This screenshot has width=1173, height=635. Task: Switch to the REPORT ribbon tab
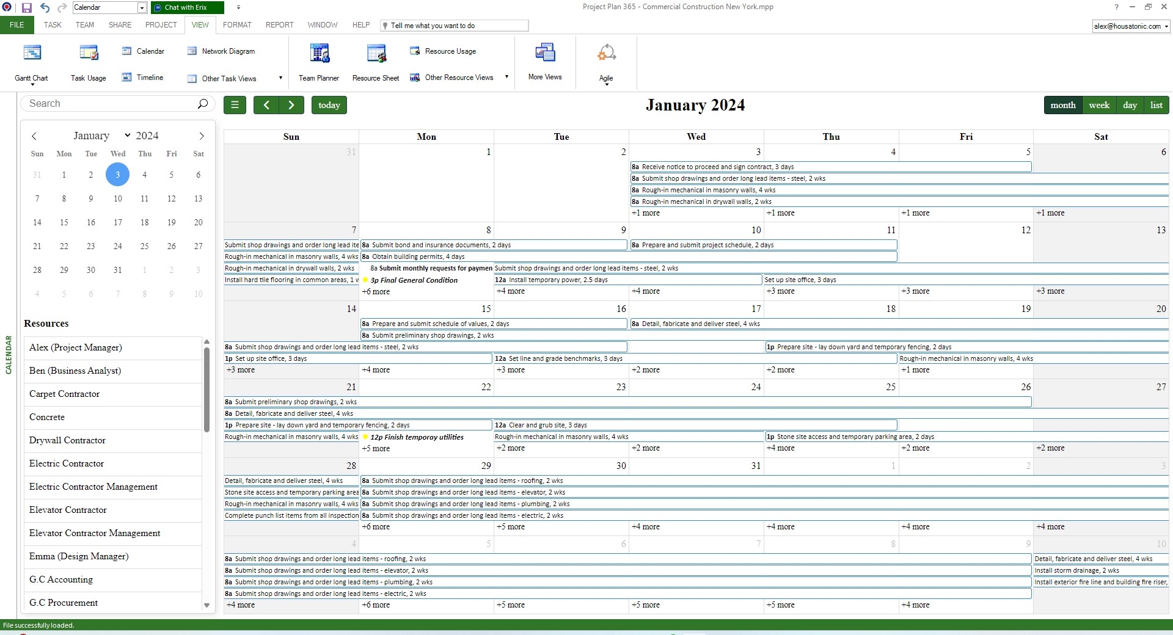(x=279, y=25)
